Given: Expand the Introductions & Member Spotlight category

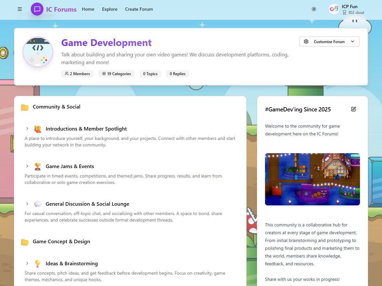Looking at the screenshot, I should (x=27, y=129).
